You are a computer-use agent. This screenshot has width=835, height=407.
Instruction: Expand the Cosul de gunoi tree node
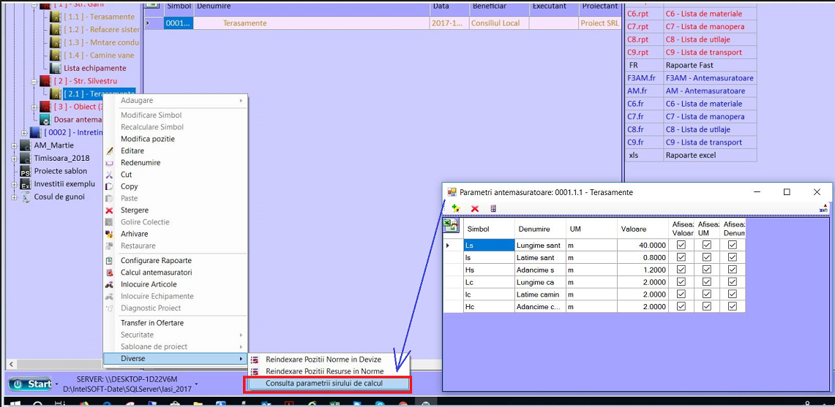[x=14, y=197]
